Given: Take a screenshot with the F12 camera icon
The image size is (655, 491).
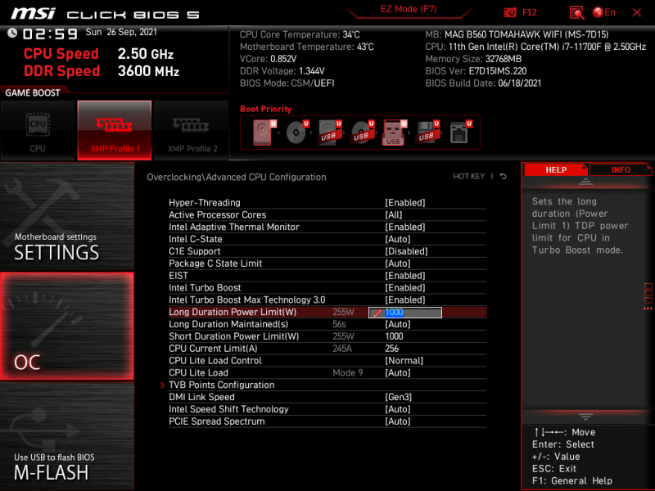Looking at the screenshot, I should 510,12.
